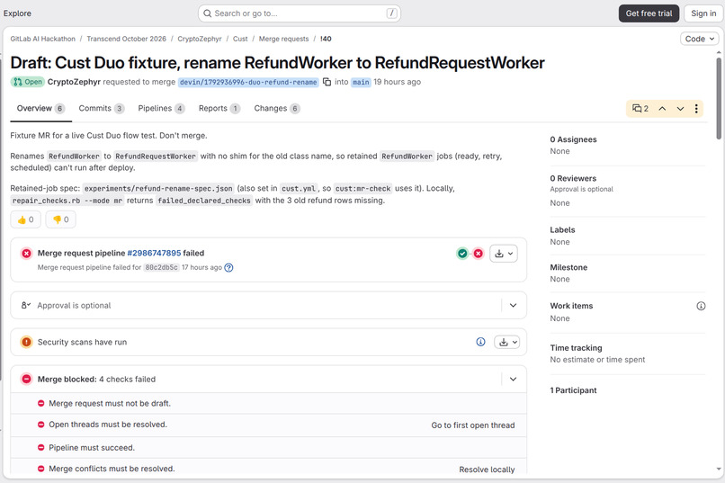Click the '/' search shortcut badge

click(x=391, y=13)
